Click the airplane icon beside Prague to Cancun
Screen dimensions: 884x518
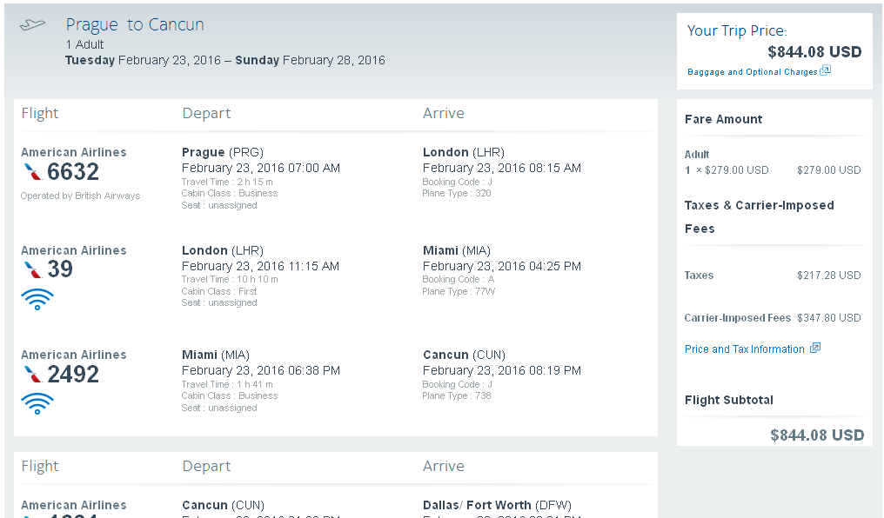(32, 25)
